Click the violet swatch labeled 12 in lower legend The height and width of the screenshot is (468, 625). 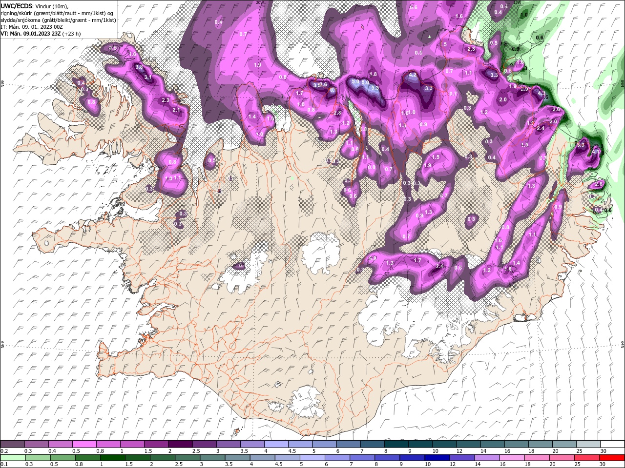(462, 458)
